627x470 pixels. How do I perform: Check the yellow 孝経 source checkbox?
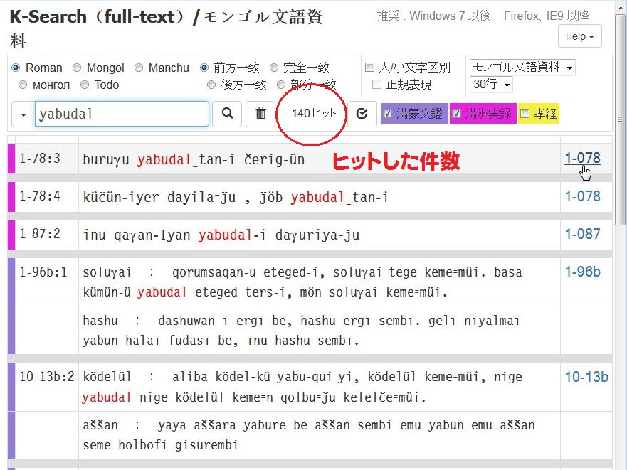coord(525,114)
